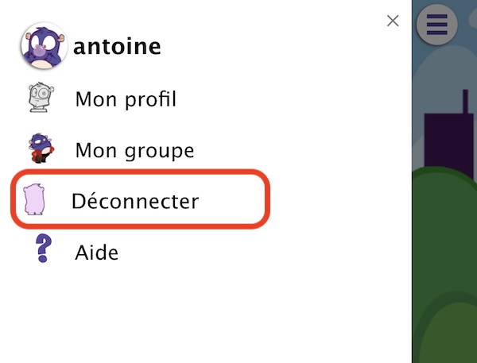
Task: Click the username "antoine" heading
Action: [x=117, y=47]
